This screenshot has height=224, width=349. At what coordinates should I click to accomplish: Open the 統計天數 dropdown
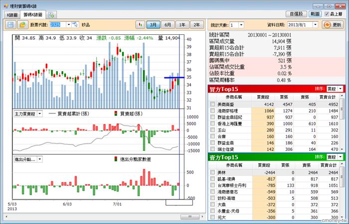click(x=241, y=24)
